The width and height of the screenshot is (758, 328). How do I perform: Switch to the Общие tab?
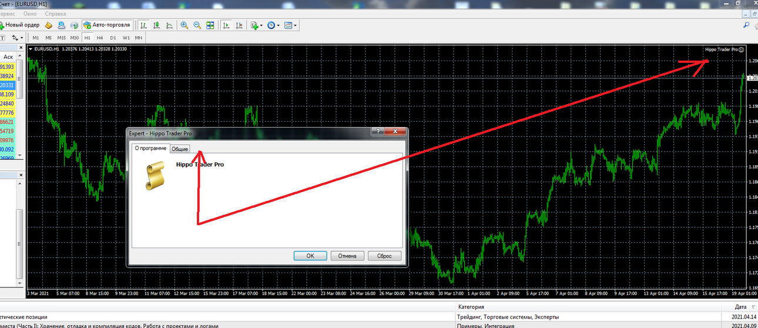(x=180, y=149)
